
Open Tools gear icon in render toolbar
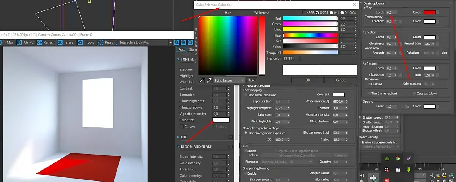coord(80,42)
